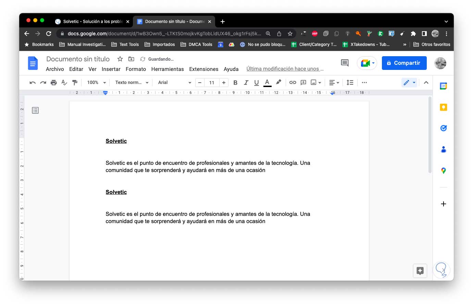The image size is (473, 306).
Task: Open the text alignment dropdown
Action: [334, 83]
